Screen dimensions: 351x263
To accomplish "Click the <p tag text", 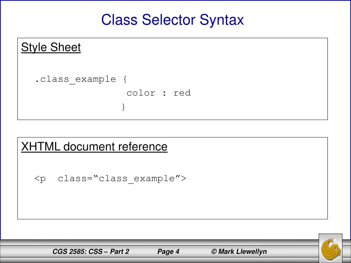I will pos(40,179).
